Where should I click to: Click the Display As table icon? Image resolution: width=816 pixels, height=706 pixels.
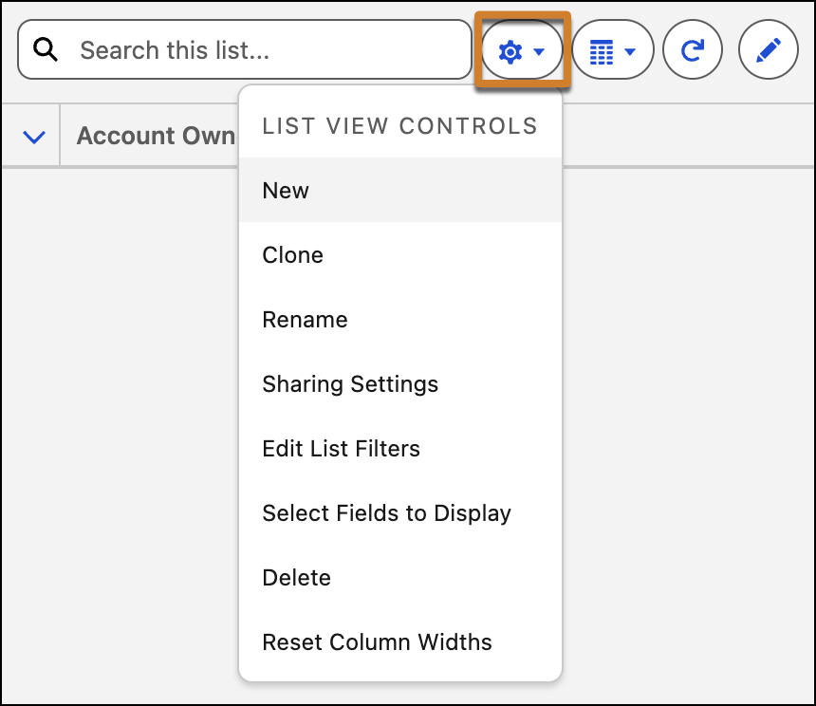(602, 52)
